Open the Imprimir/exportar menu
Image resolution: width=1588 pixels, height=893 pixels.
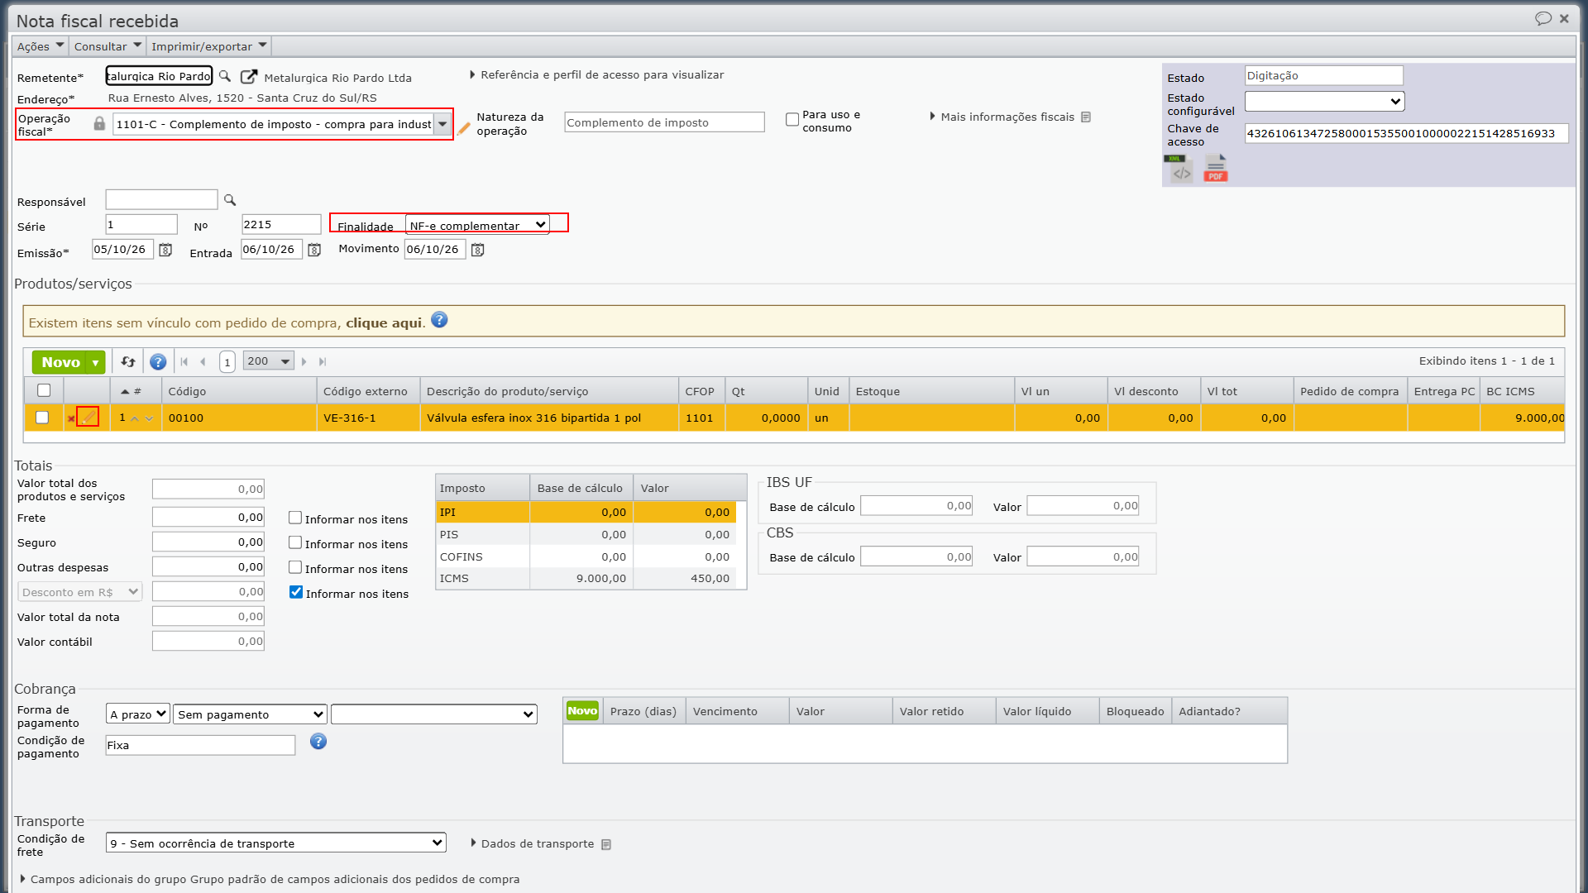tap(209, 46)
